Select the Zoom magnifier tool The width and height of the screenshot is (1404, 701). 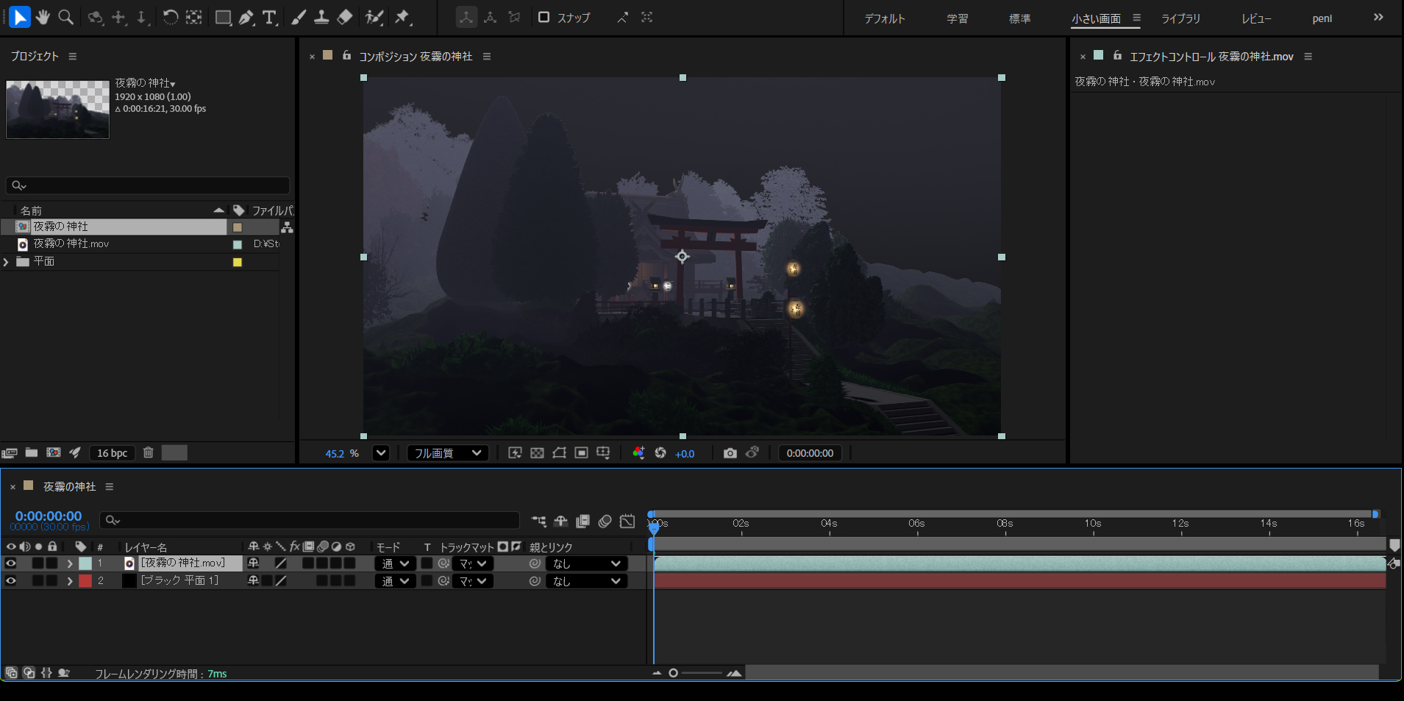(x=66, y=17)
